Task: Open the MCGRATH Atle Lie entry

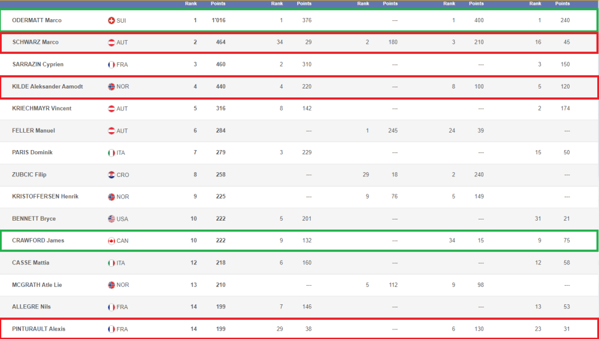Action: point(37,285)
